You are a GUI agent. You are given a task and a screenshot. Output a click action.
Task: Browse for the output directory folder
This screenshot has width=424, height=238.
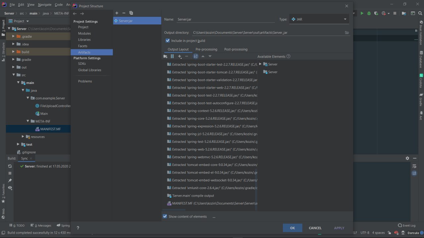point(347,32)
